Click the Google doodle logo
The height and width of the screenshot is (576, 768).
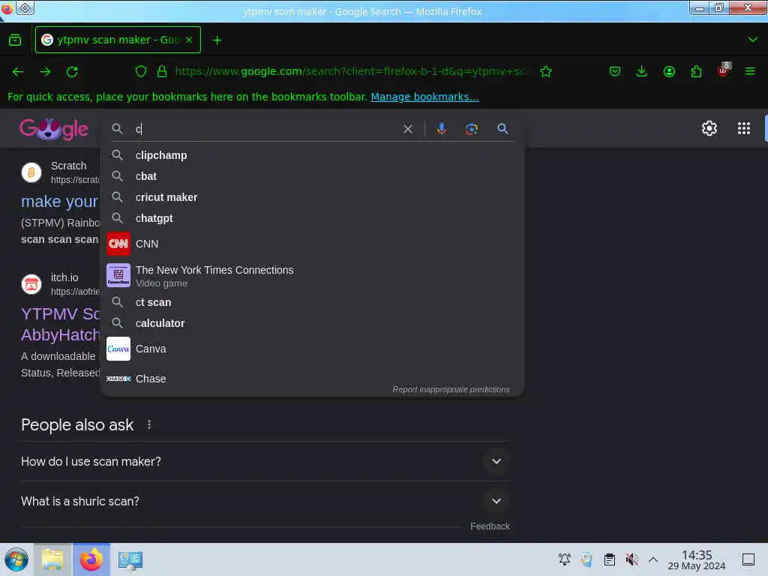coord(54,129)
